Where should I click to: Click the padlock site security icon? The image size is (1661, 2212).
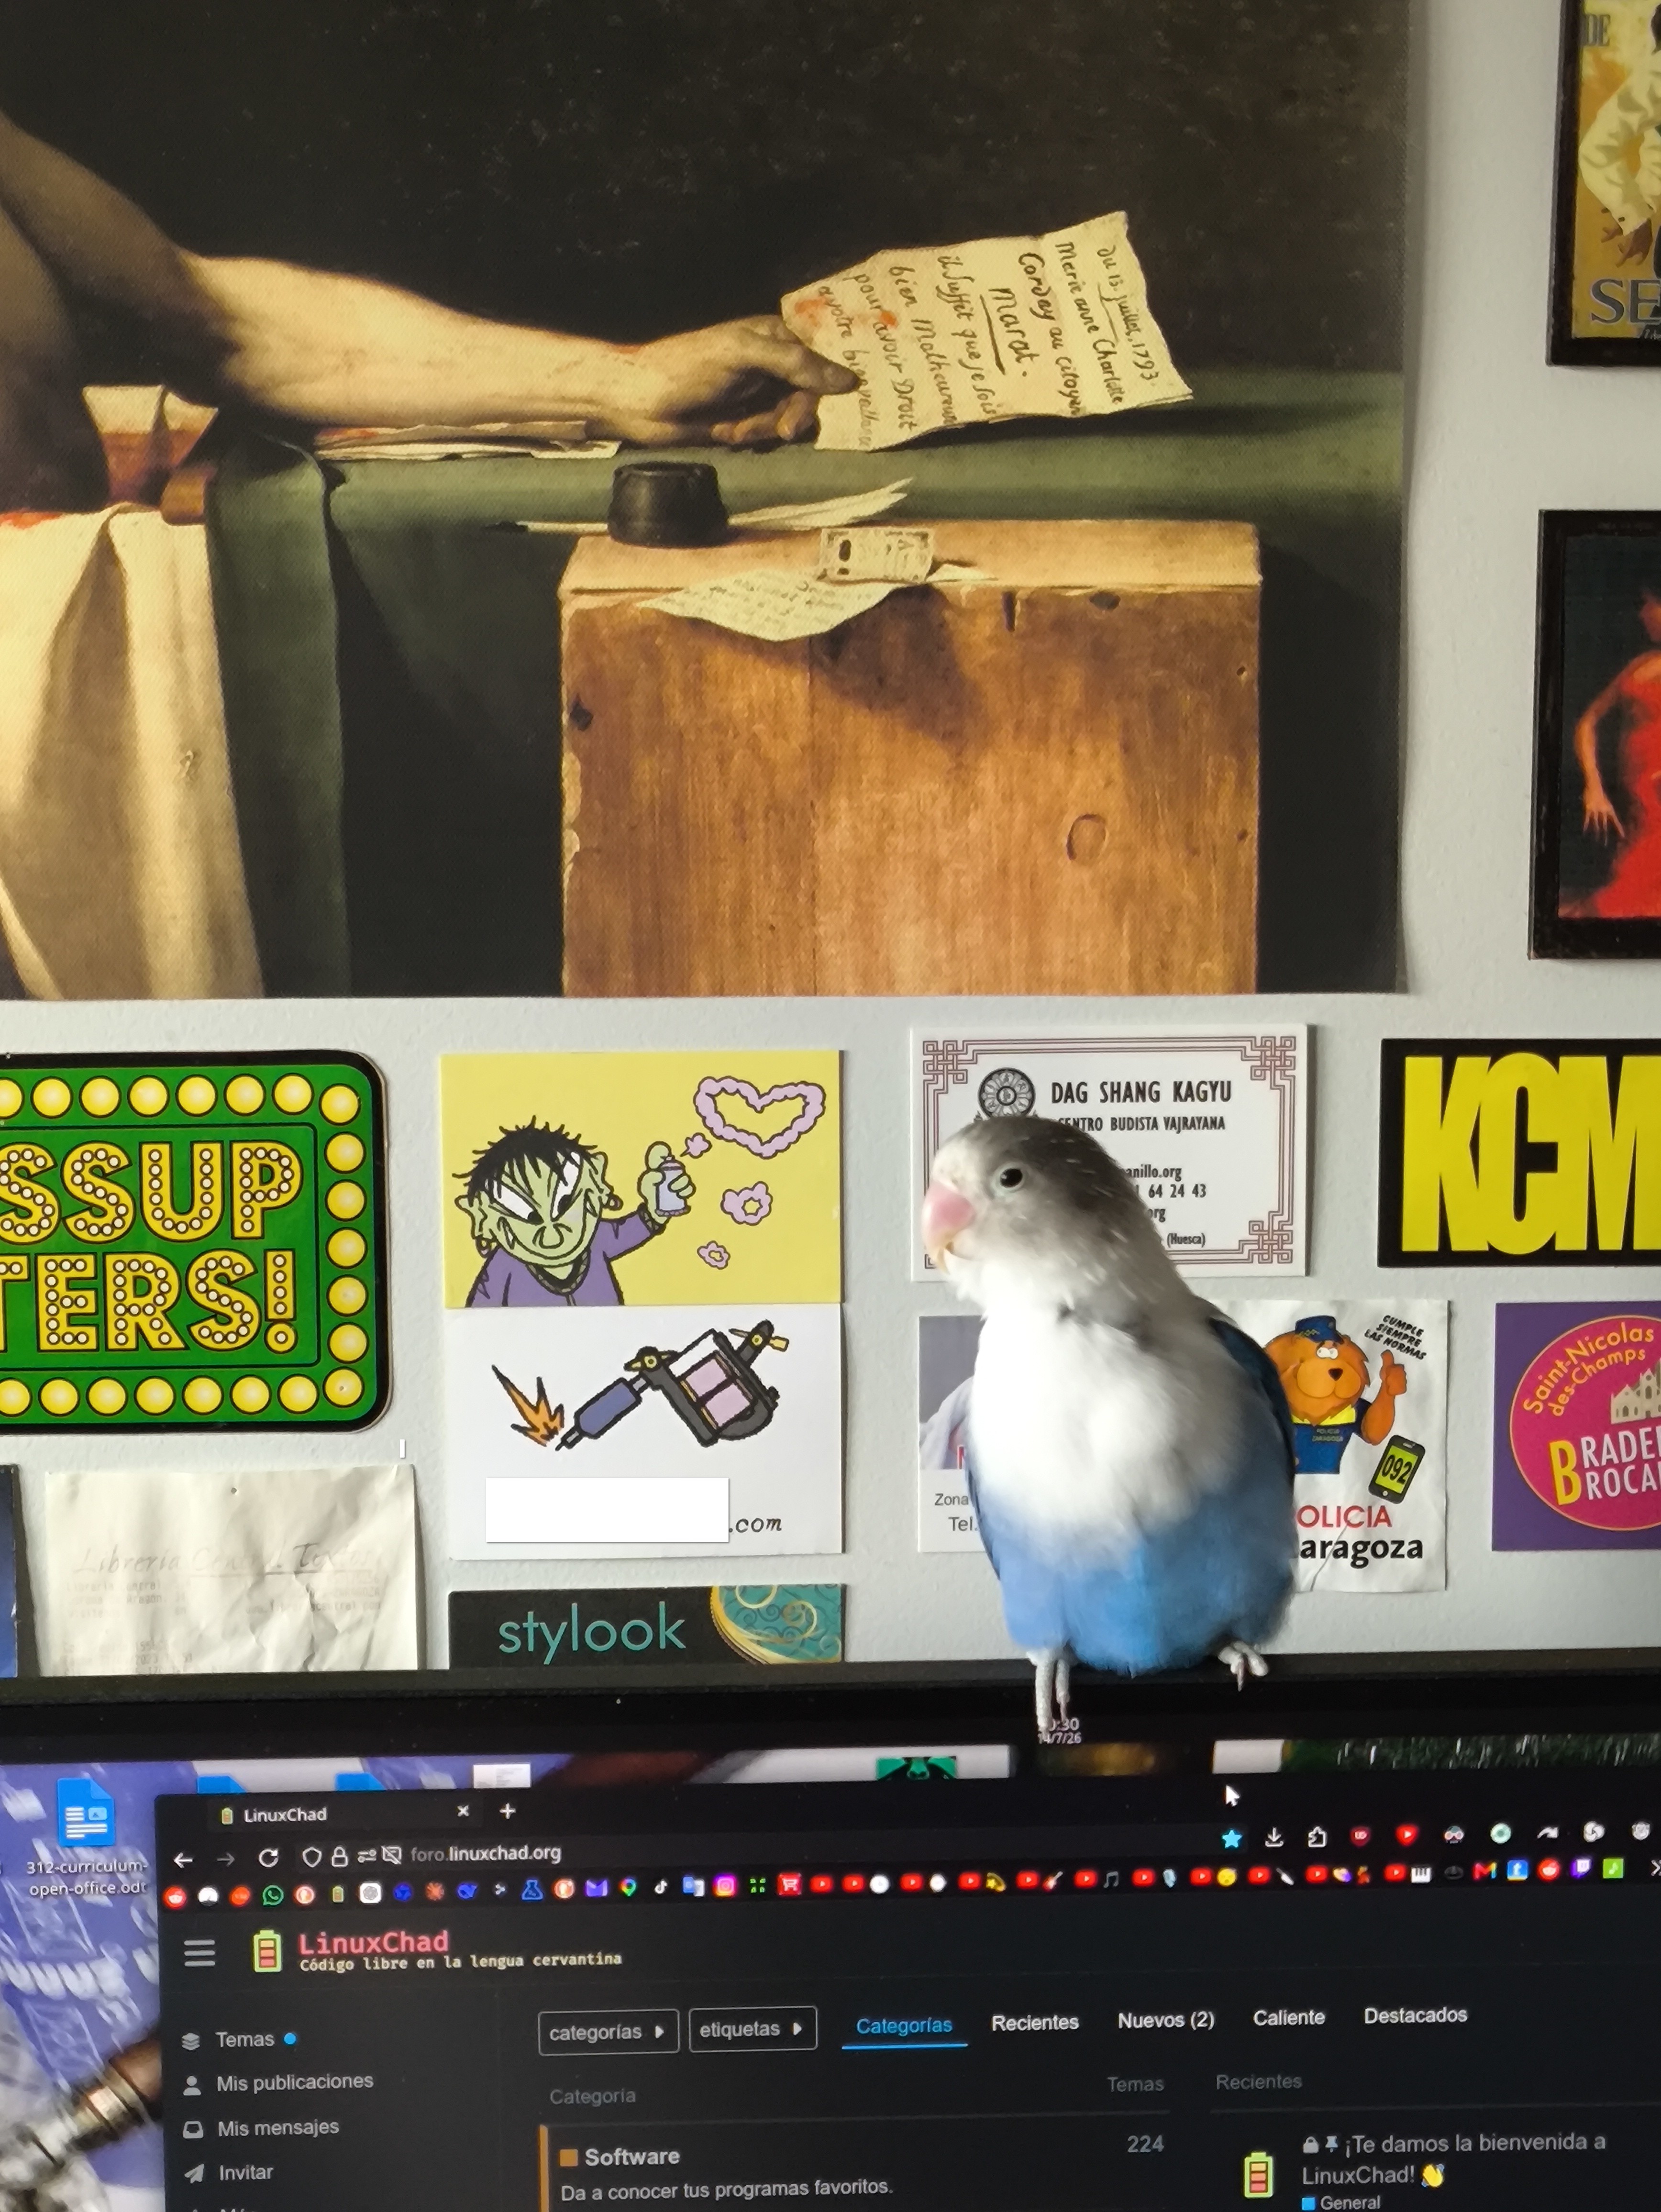tap(339, 1857)
